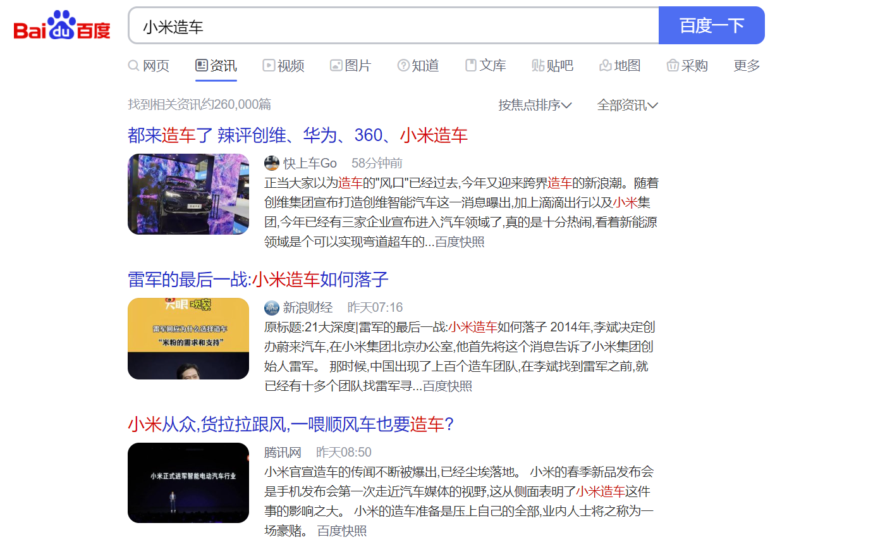Click the Baidu logo

pyautogui.click(x=63, y=25)
